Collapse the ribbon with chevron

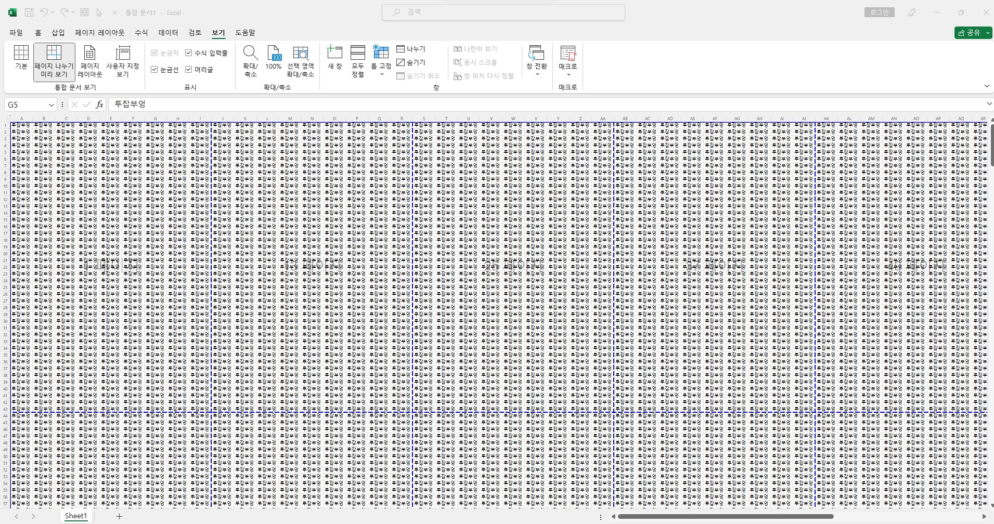click(x=987, y=86)
